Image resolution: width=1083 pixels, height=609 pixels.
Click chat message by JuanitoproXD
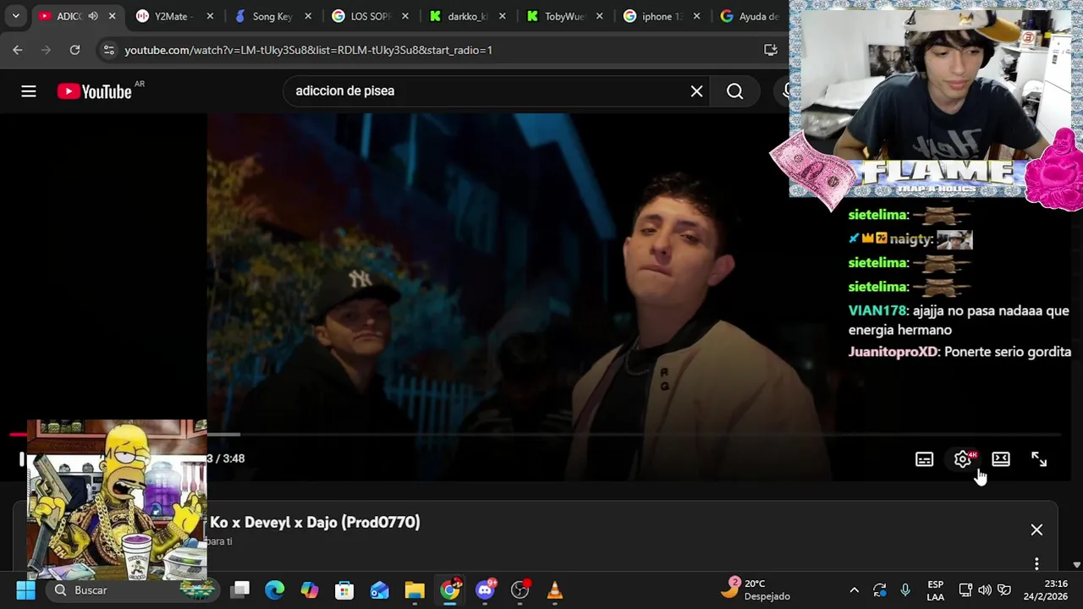pyautogui.click(x=959, y=352)
